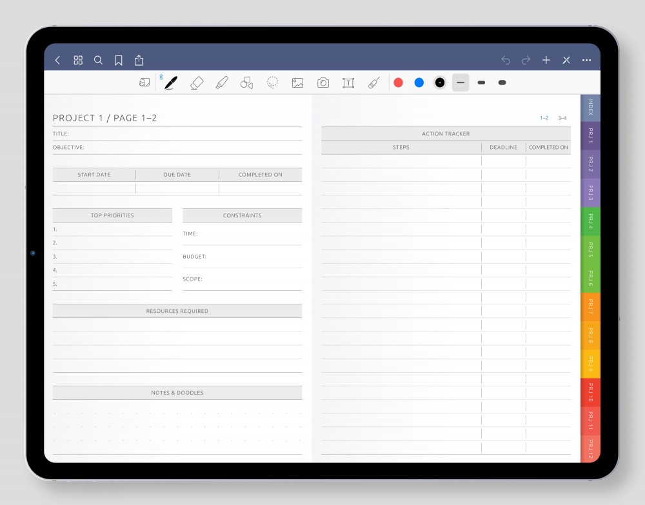This screenshot has width=645, height=505.
Task: Choose the thinnest stroke width
Action: 461,83
